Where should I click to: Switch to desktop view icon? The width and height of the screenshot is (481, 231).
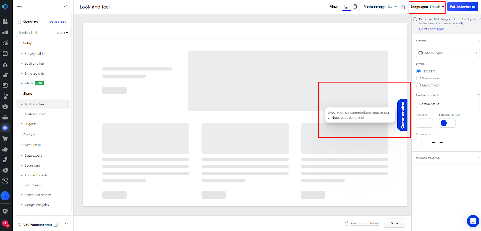[x=346, y=7]
